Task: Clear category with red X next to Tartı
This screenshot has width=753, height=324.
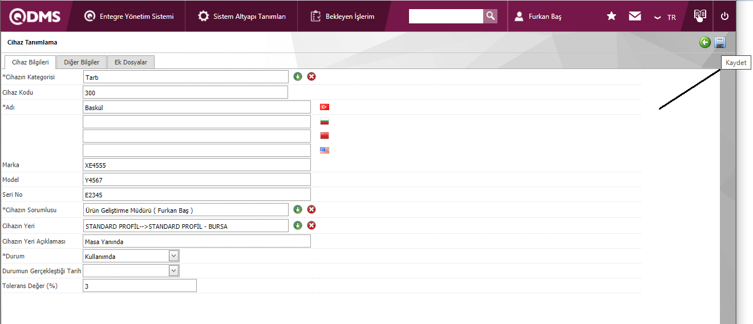Action: coord(311,76)
